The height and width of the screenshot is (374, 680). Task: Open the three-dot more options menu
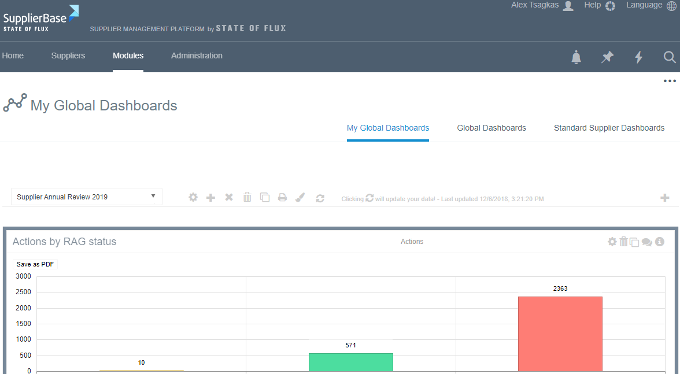click(x=670, y=81)
